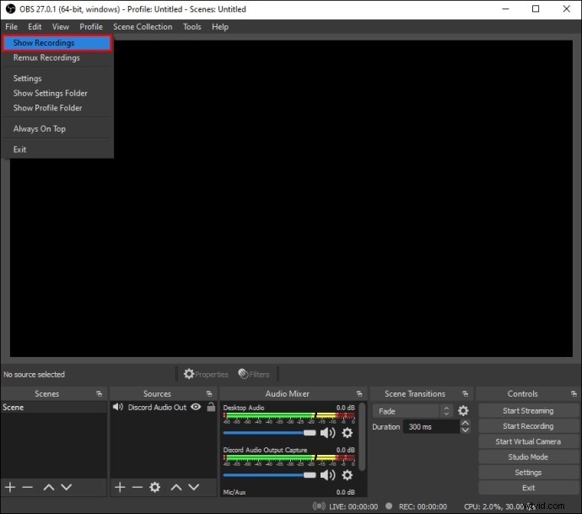This screenshot has height=514, width=582.
Task: Add a new scene with plus icon
Action: pyautogui.click(x=10, y=487)
